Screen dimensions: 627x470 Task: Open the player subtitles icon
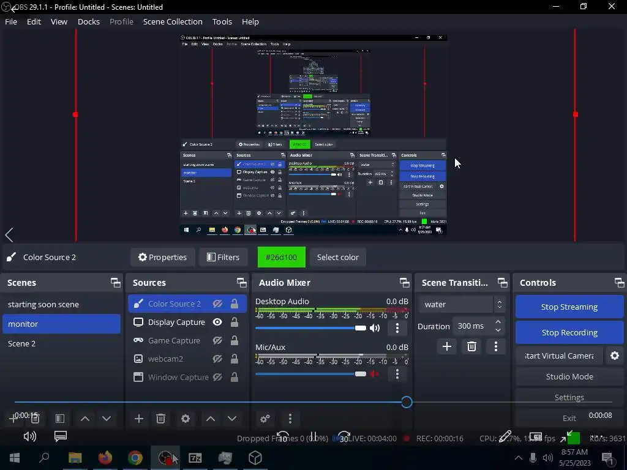(x=61, y=436)
